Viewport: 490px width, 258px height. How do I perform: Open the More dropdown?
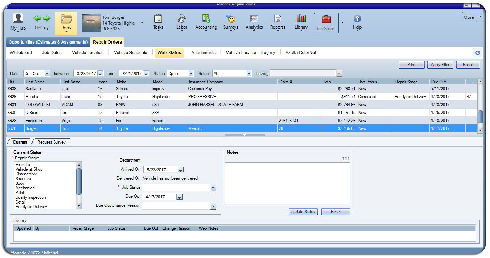(x=472, y=17)
